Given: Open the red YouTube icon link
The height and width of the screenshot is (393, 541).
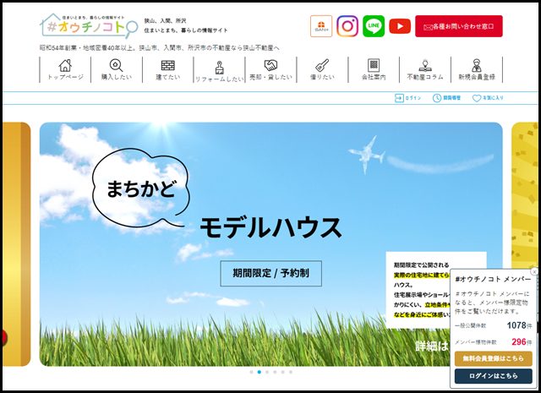Looking at the screenshot, I should (x=400, y=26).
